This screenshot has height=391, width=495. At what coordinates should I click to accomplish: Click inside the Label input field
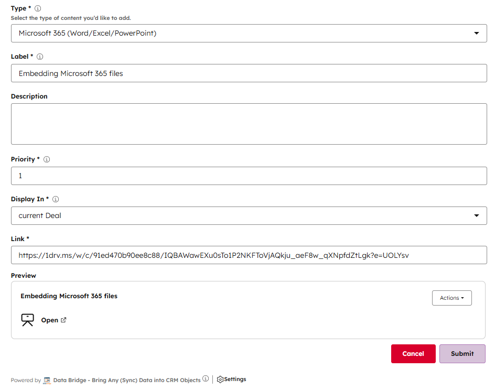coord(249,73)
